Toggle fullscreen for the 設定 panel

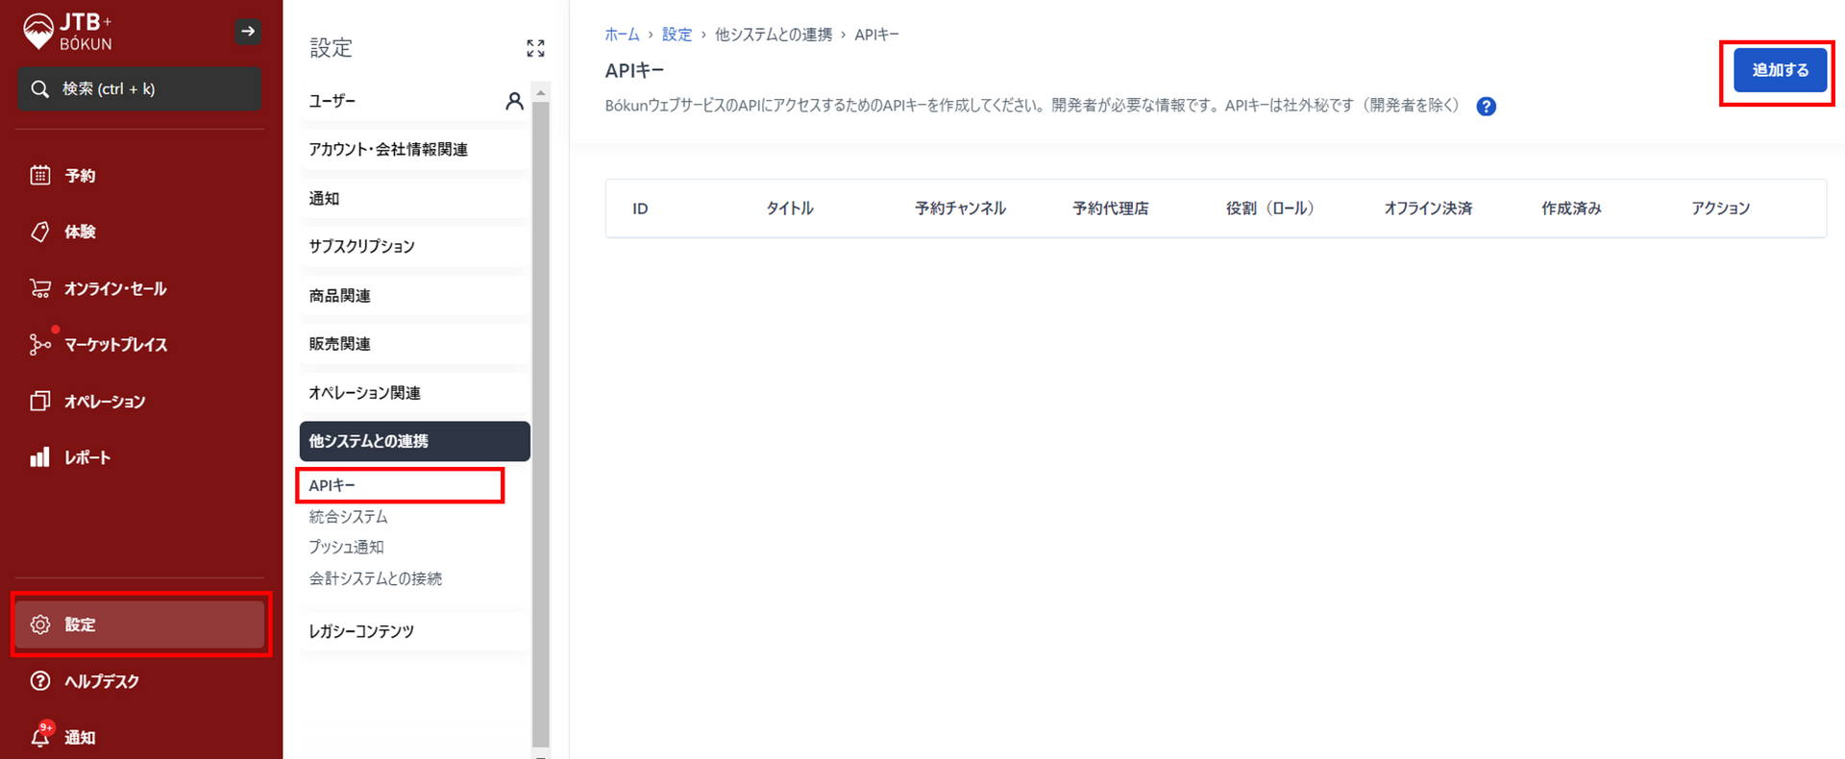click(535, 48)
